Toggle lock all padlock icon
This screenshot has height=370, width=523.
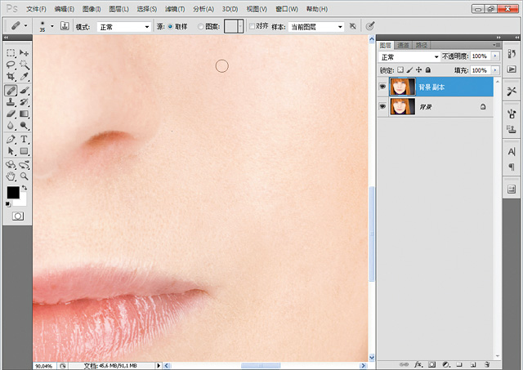coord(428,70)
